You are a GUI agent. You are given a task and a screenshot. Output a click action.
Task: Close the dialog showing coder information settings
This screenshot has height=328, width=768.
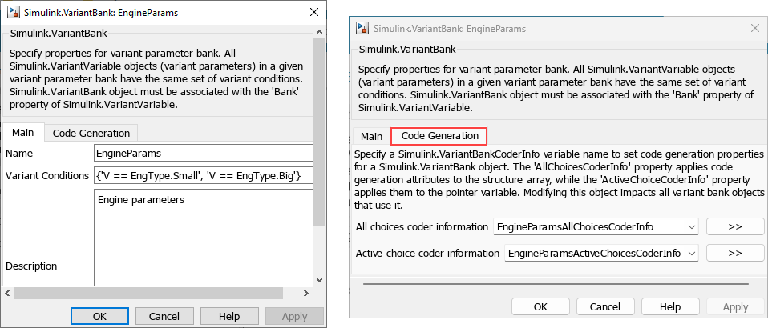click(x=754, y=28)
